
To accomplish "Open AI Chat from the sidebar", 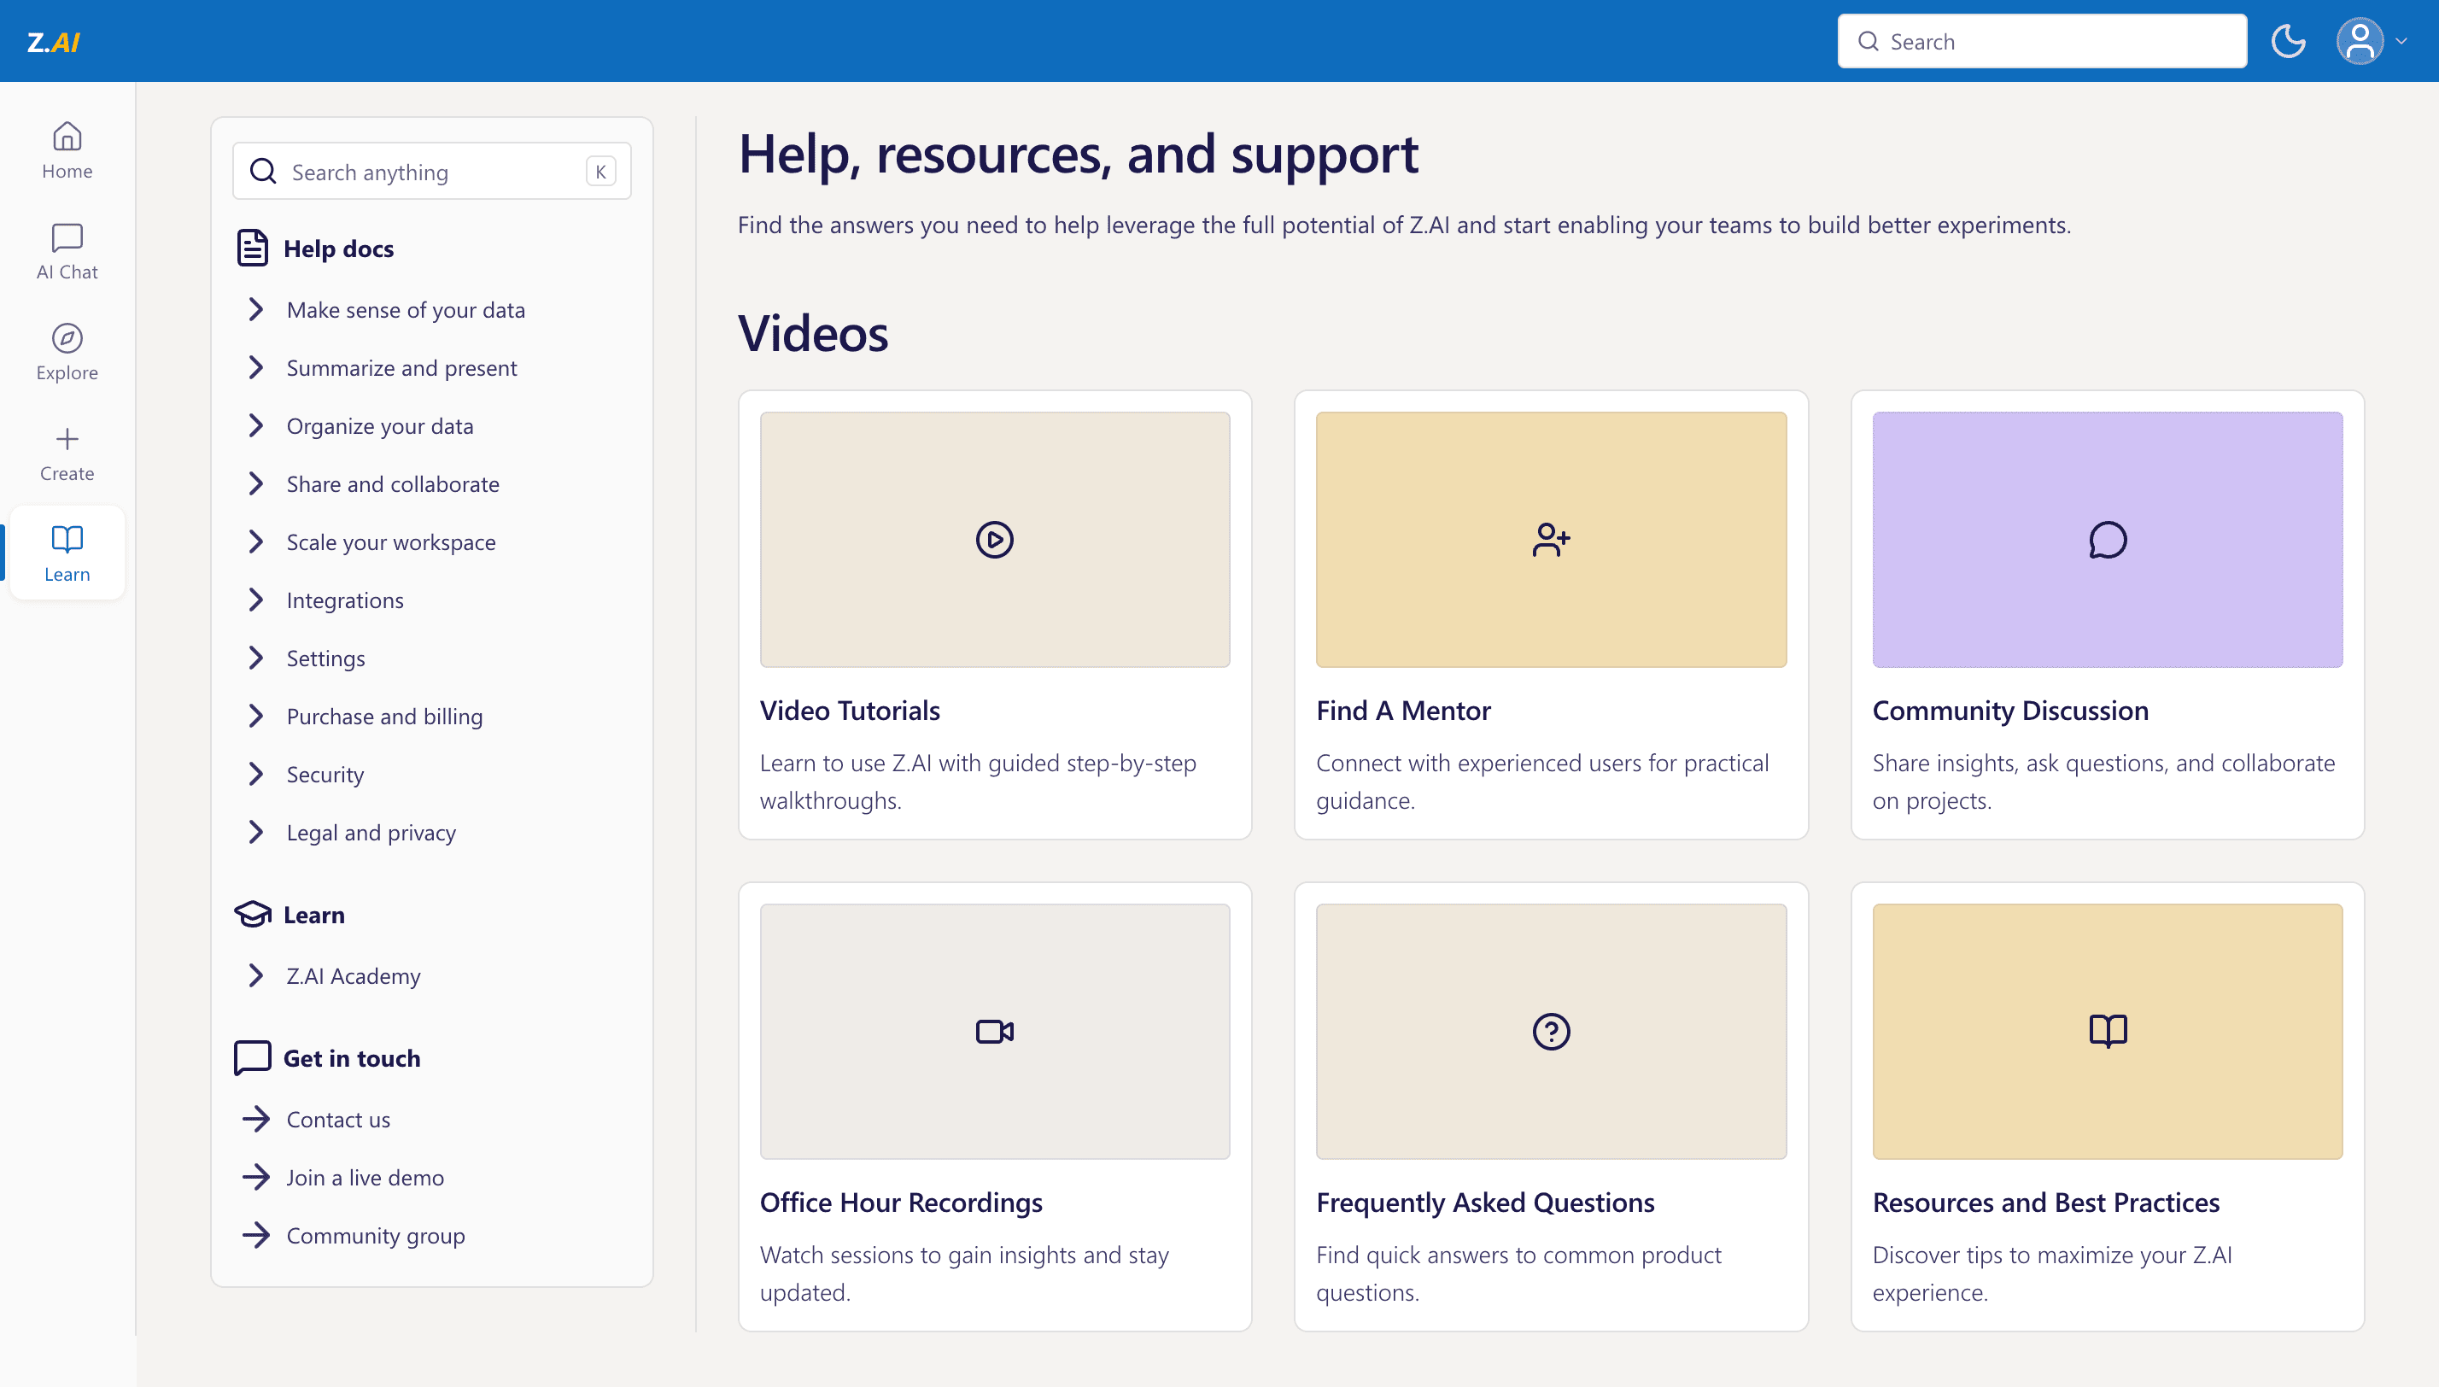I will point(67,250).
